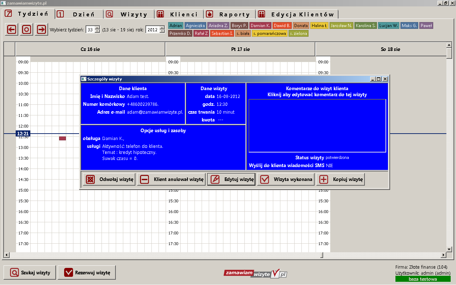Select employee tag Jarosław N.
Viewport: 456px width, 285px height.
click(341, 26)
